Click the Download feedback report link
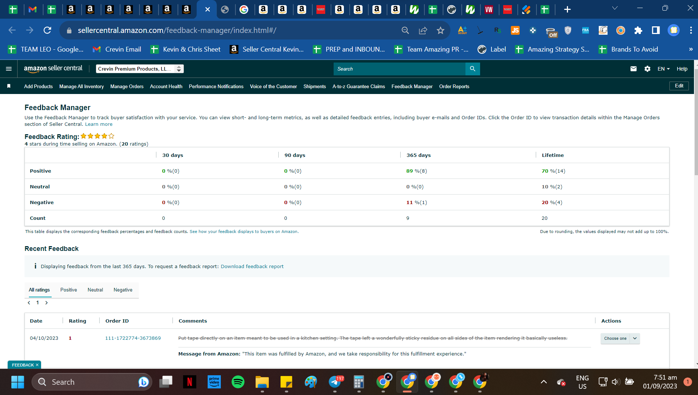This screenshot has width=698, height=395. pos(252,267)
